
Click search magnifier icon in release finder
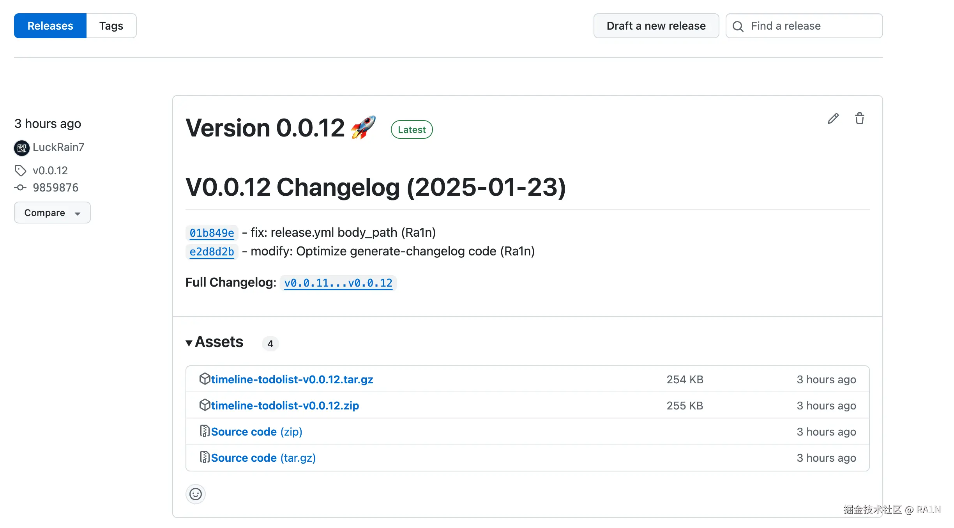(738, 26)
